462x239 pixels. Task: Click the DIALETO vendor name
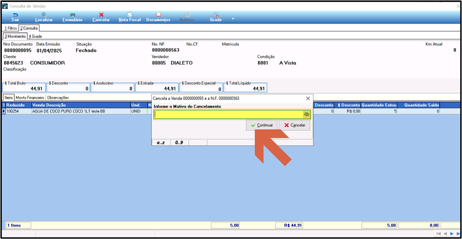point(182,63)
